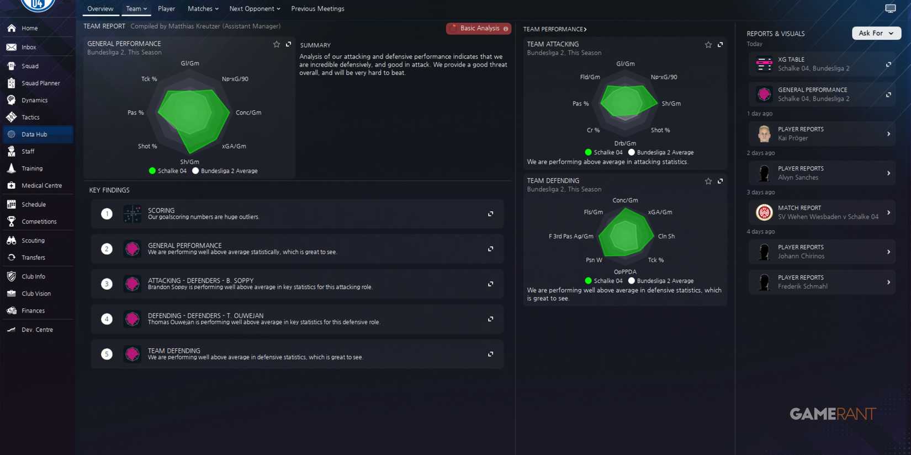Toggle Schalke 04 legend in Team Attacking
This screenshot has width=911, height=455.
(603, 152)
